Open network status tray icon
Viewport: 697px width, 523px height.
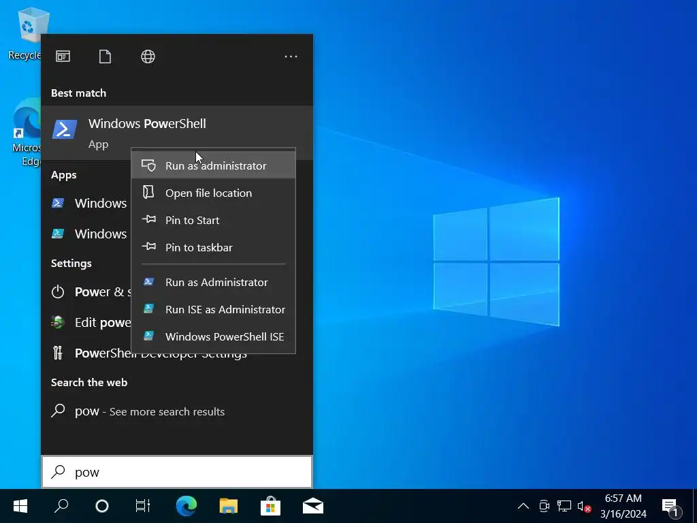(x=564, y=506)
